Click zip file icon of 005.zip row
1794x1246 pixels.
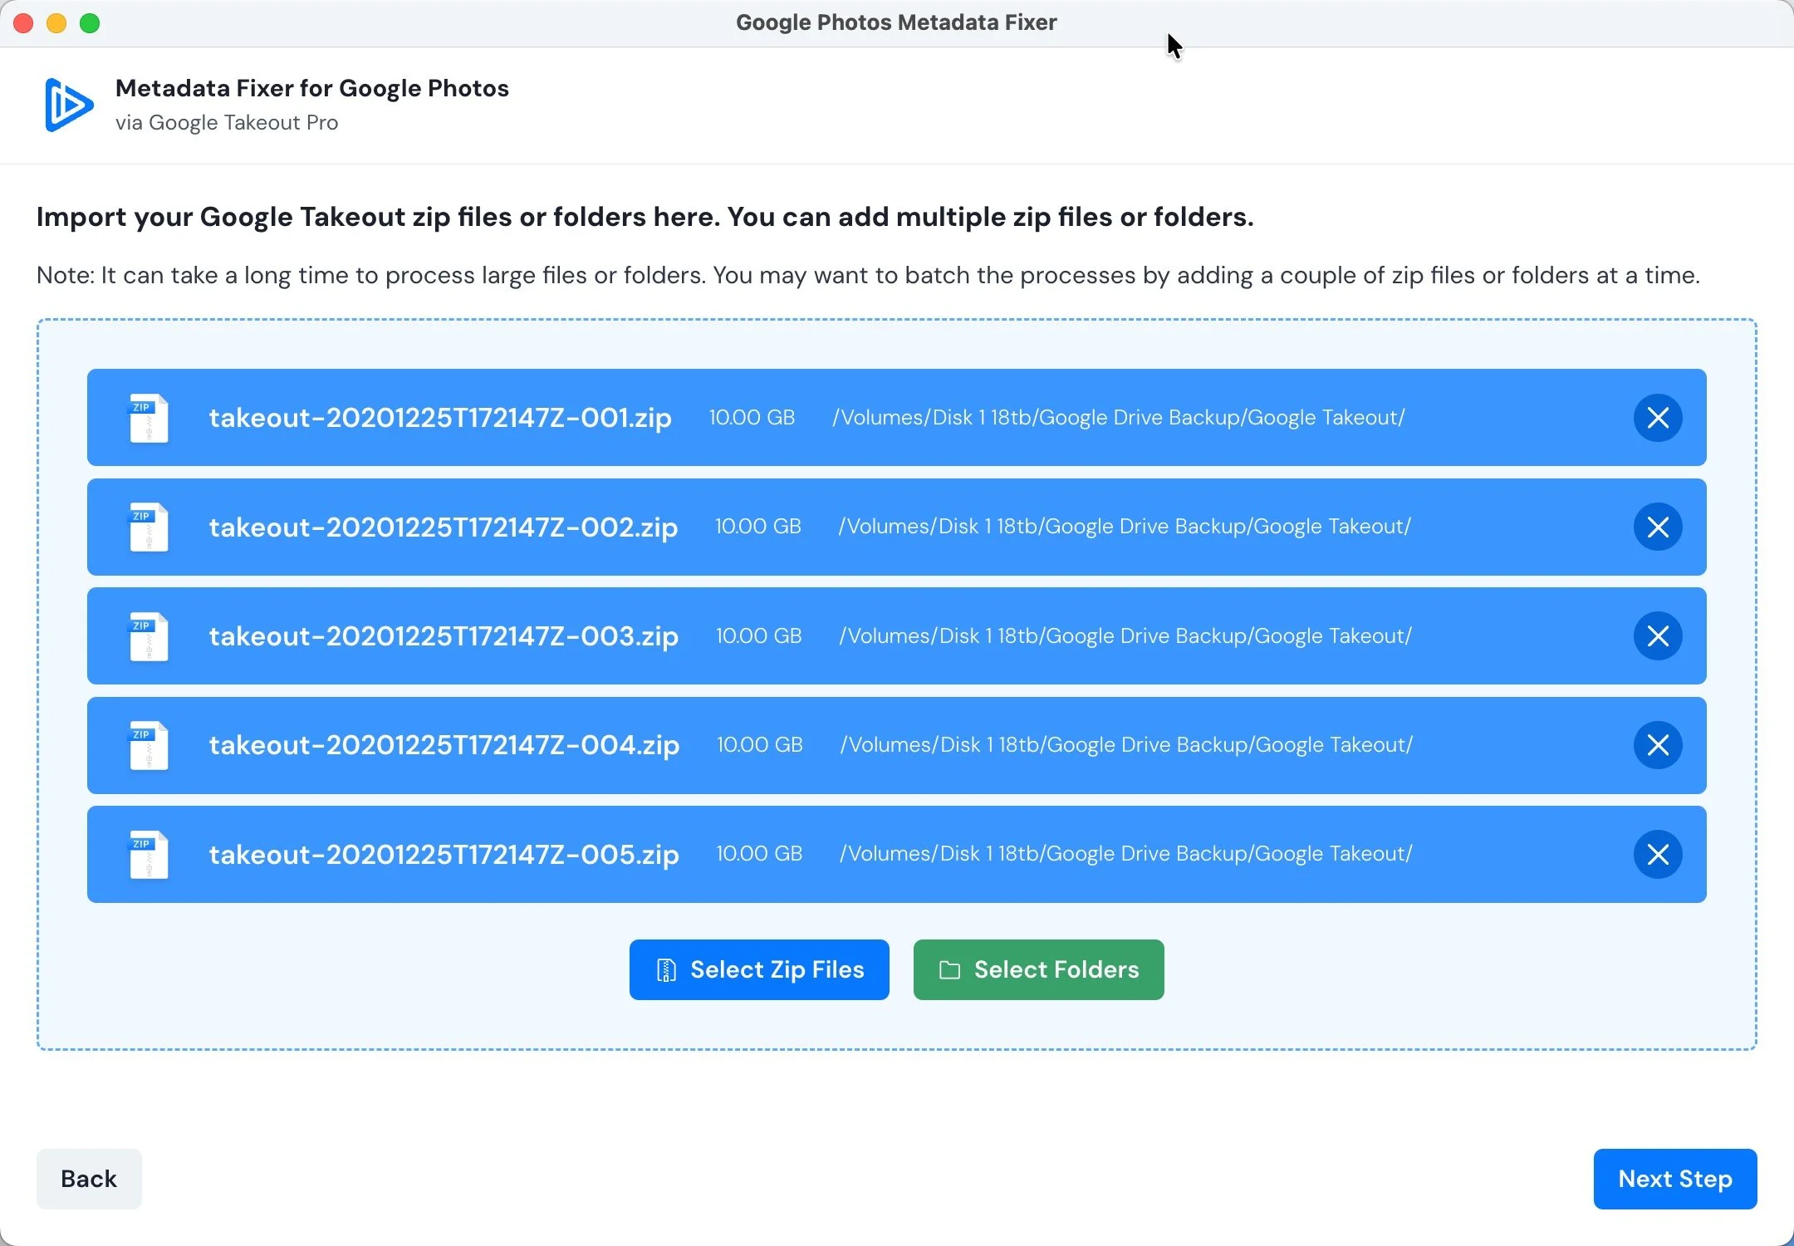tap(149, 854)
